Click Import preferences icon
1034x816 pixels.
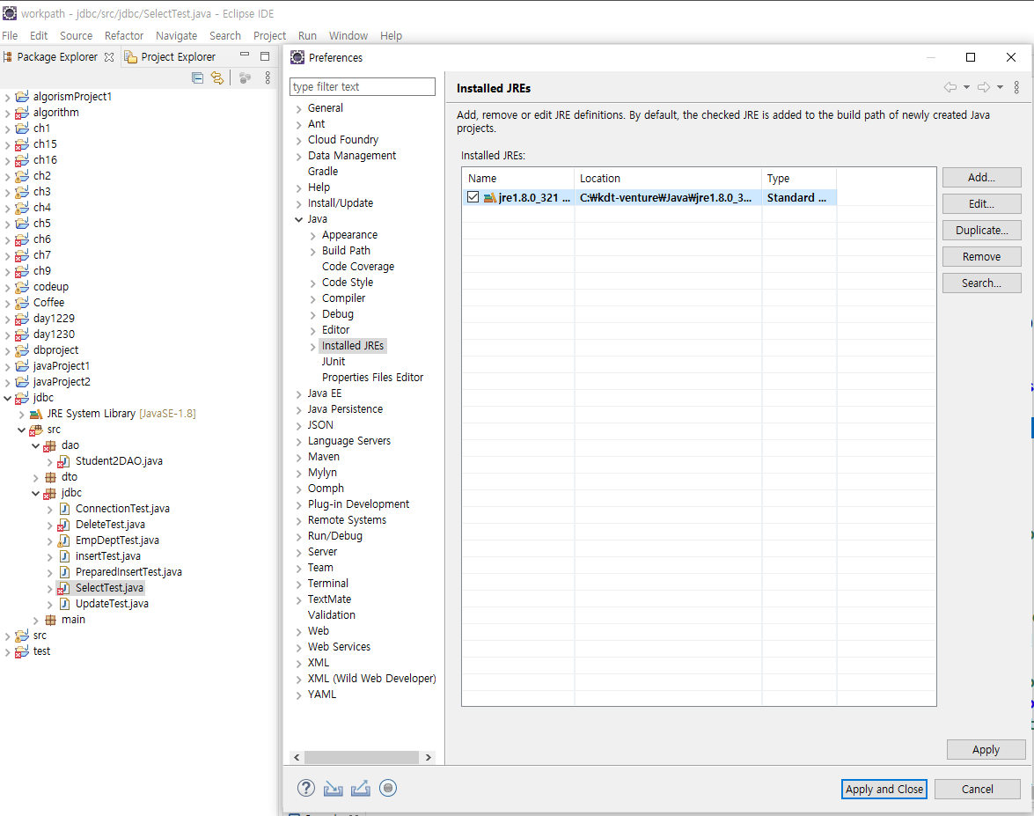tap(333, 789)
